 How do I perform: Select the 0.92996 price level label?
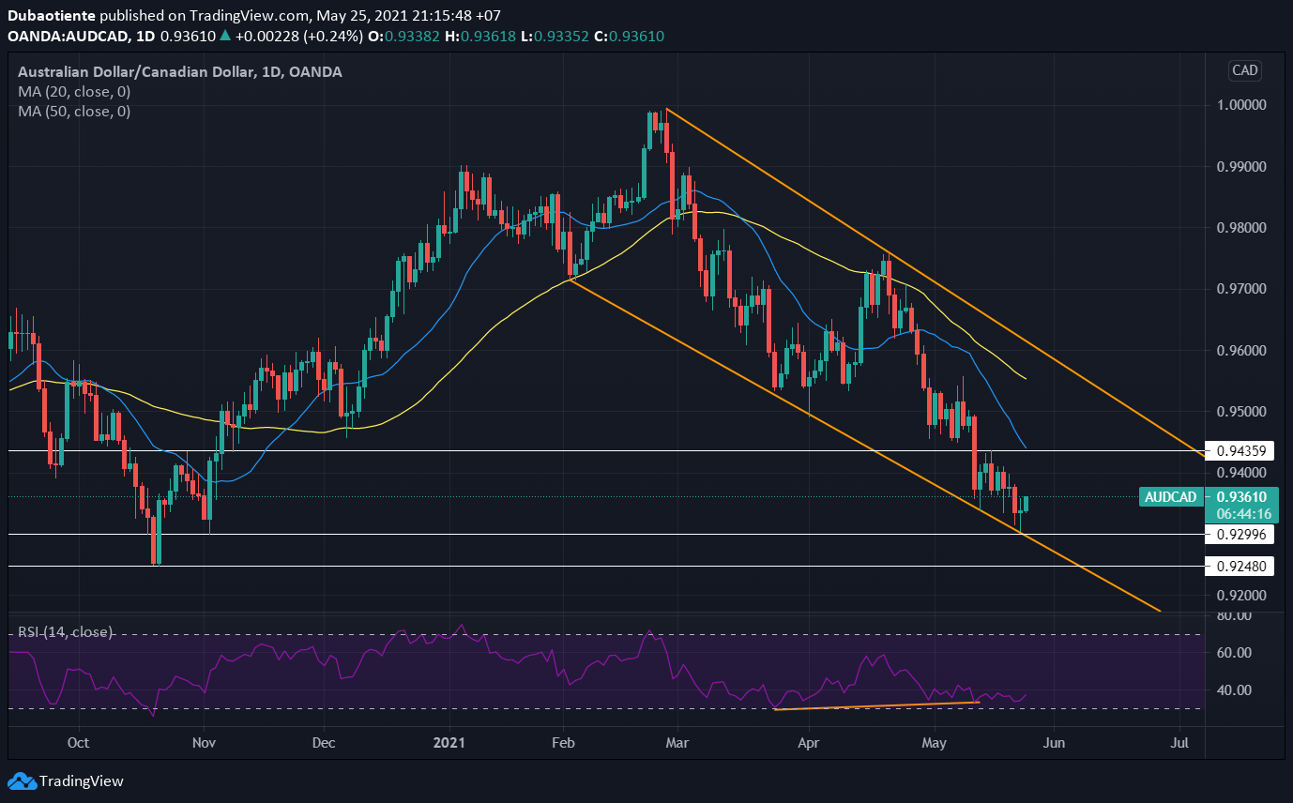[x=1240, y=535]
